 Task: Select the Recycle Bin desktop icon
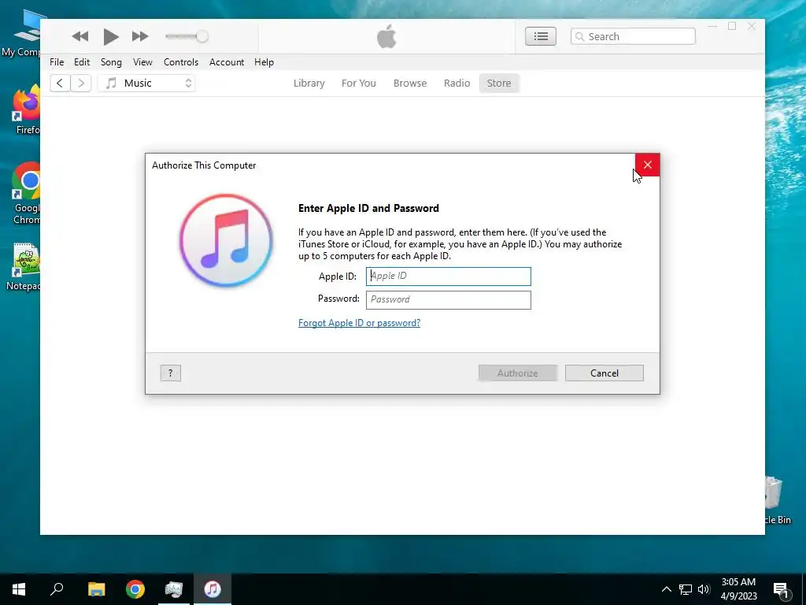tap(776, 500)
